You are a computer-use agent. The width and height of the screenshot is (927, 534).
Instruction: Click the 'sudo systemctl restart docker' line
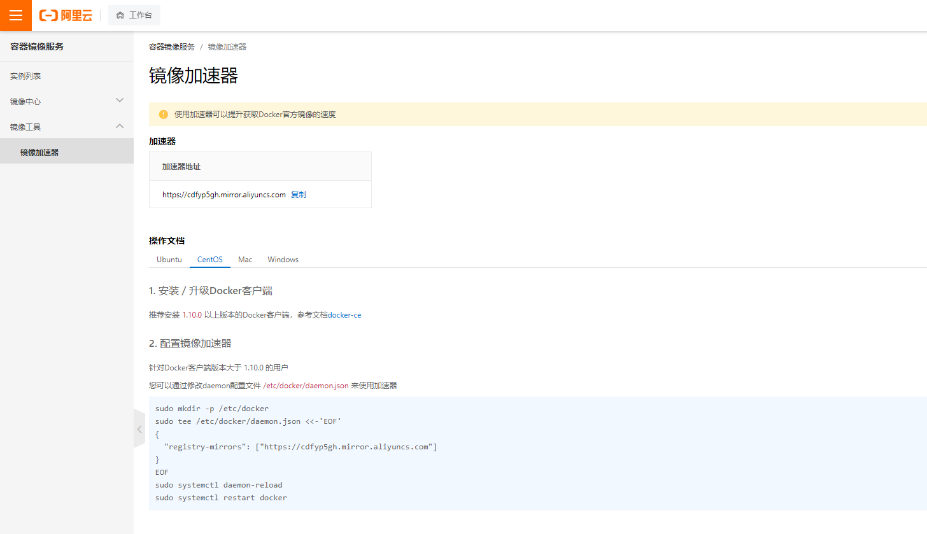pyautogui.click(x=221, y=498)
